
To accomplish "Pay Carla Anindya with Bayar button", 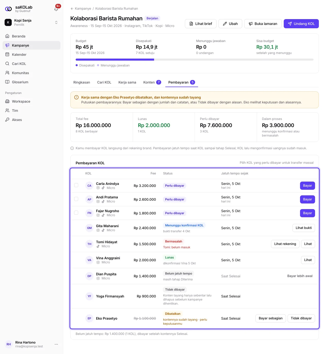I will coord(307,186).
